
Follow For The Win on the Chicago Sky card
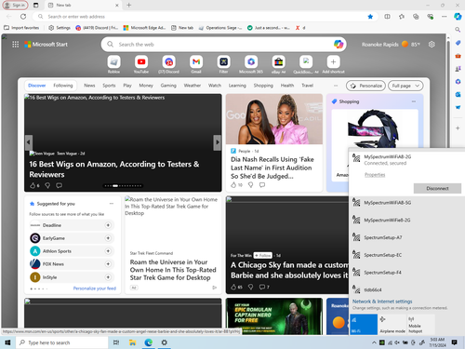tap(262, 255)
